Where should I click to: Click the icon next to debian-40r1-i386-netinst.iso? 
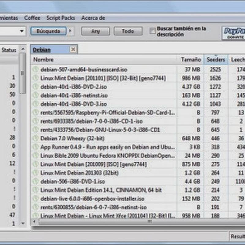[36, 96]
